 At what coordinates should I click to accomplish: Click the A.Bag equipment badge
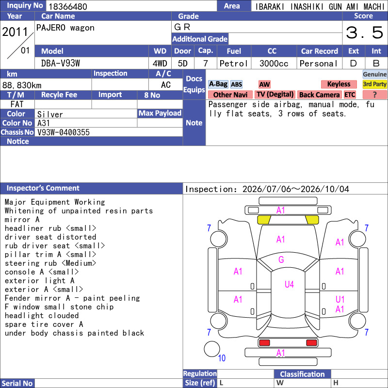click(x=218, y=84)
